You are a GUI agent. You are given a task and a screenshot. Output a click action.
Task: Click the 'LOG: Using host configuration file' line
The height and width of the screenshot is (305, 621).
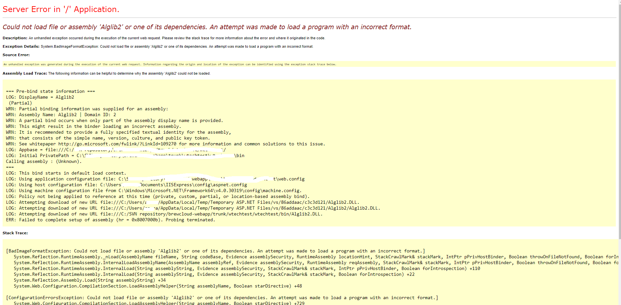(126, 185)
